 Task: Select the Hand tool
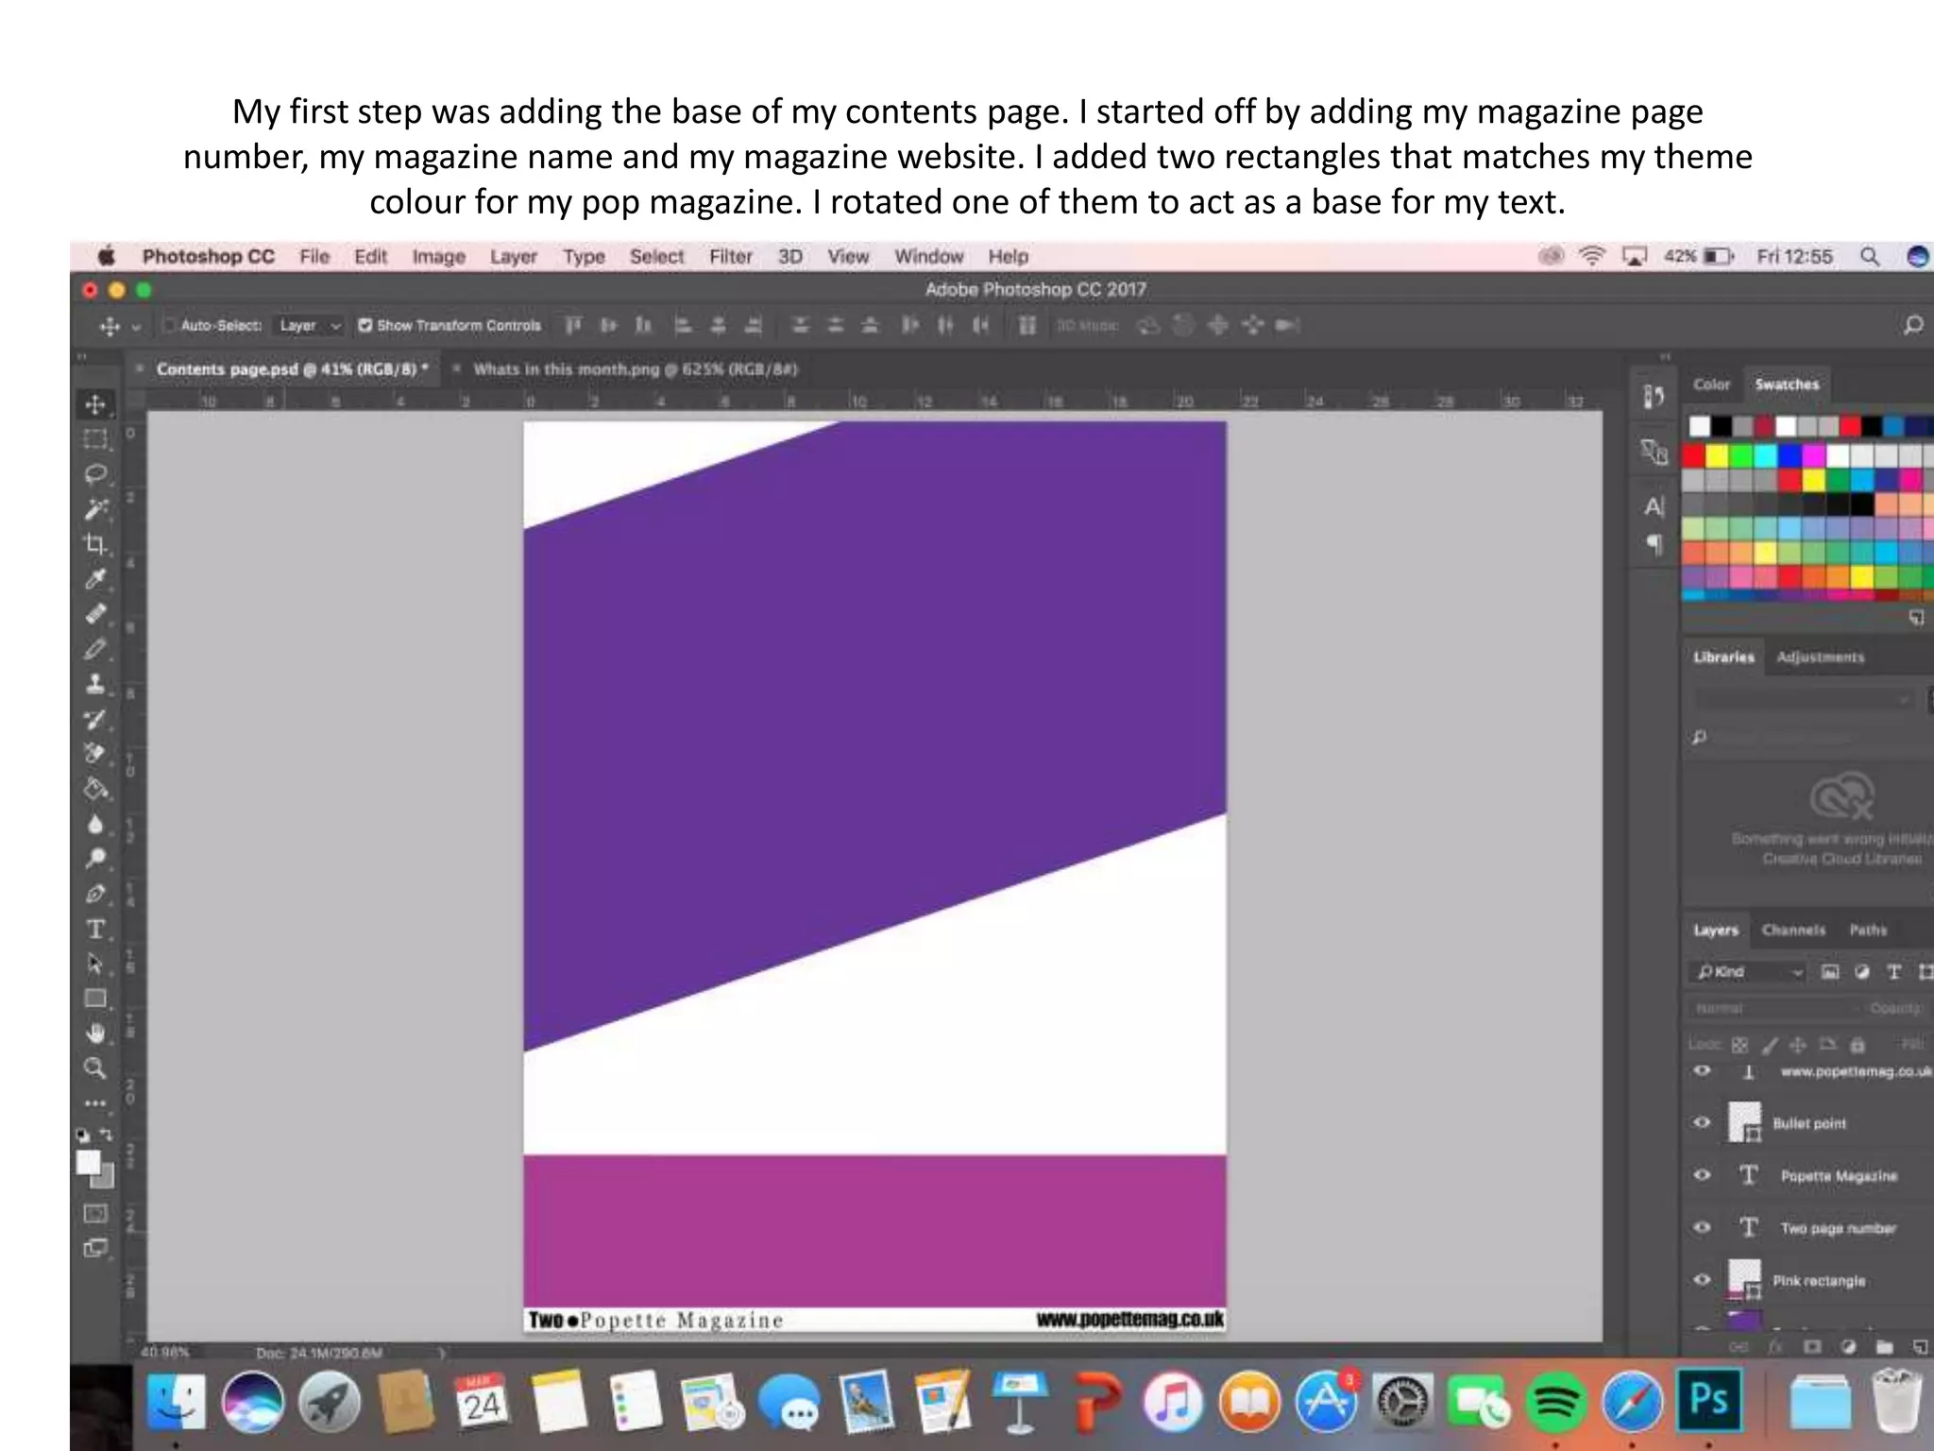(x=94, y=1033)
